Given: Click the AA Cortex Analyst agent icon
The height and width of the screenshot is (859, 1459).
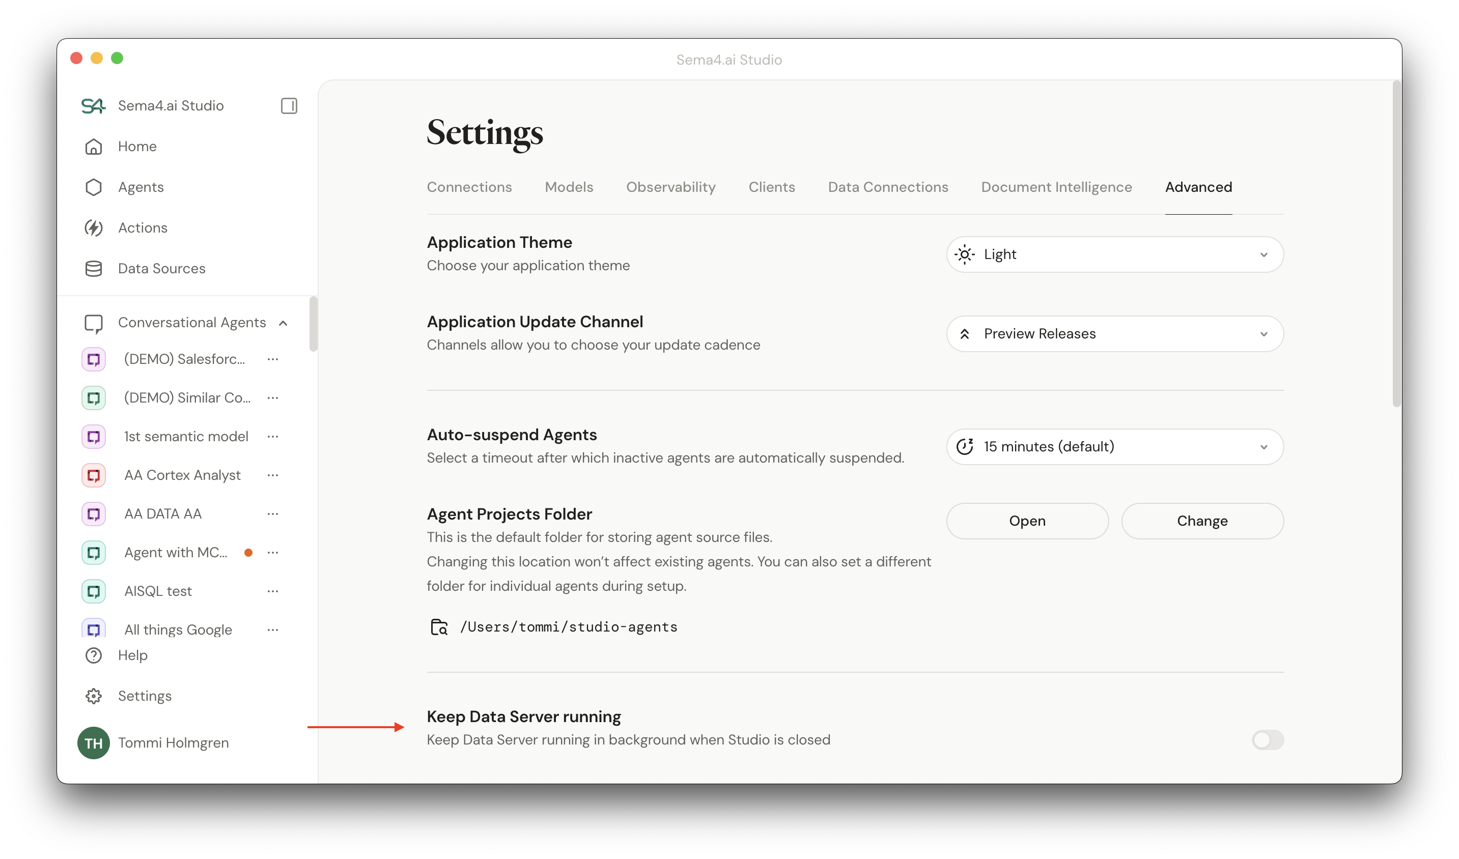Looking at the screenshot, I should [93, 475].
